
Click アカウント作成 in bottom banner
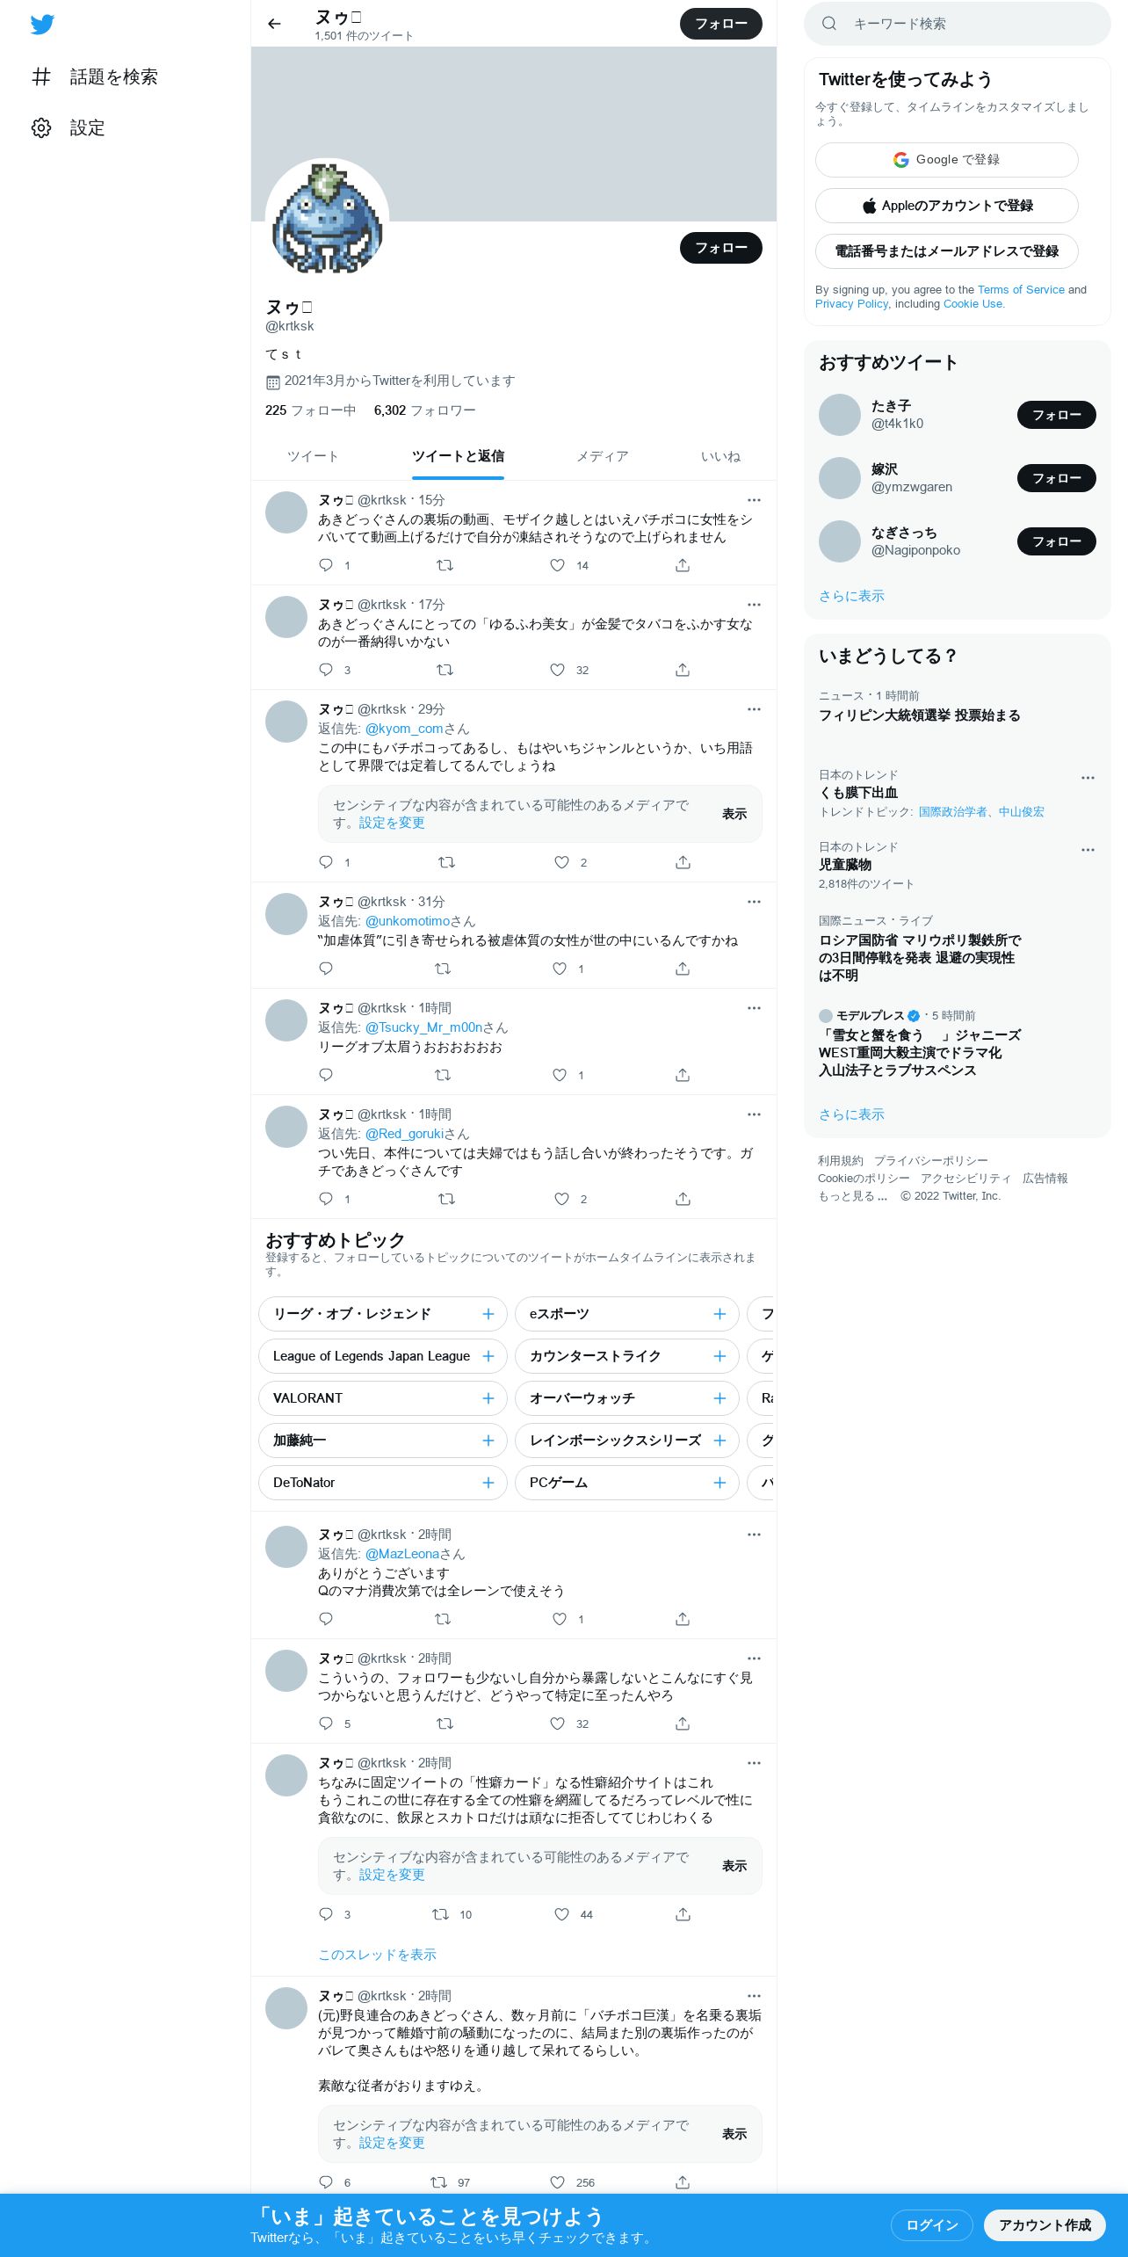coord(1045,2225)
